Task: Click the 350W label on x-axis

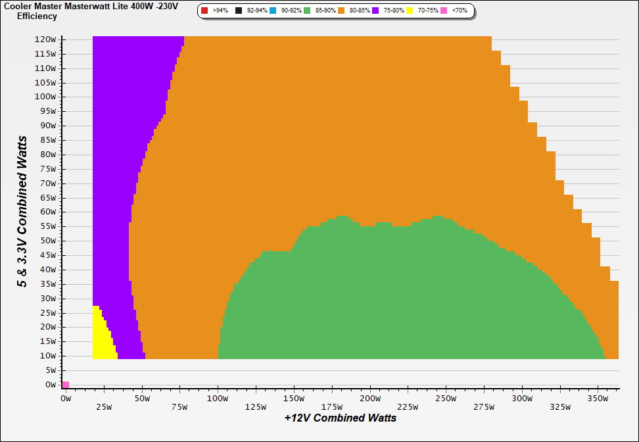Action: [597, 399]
